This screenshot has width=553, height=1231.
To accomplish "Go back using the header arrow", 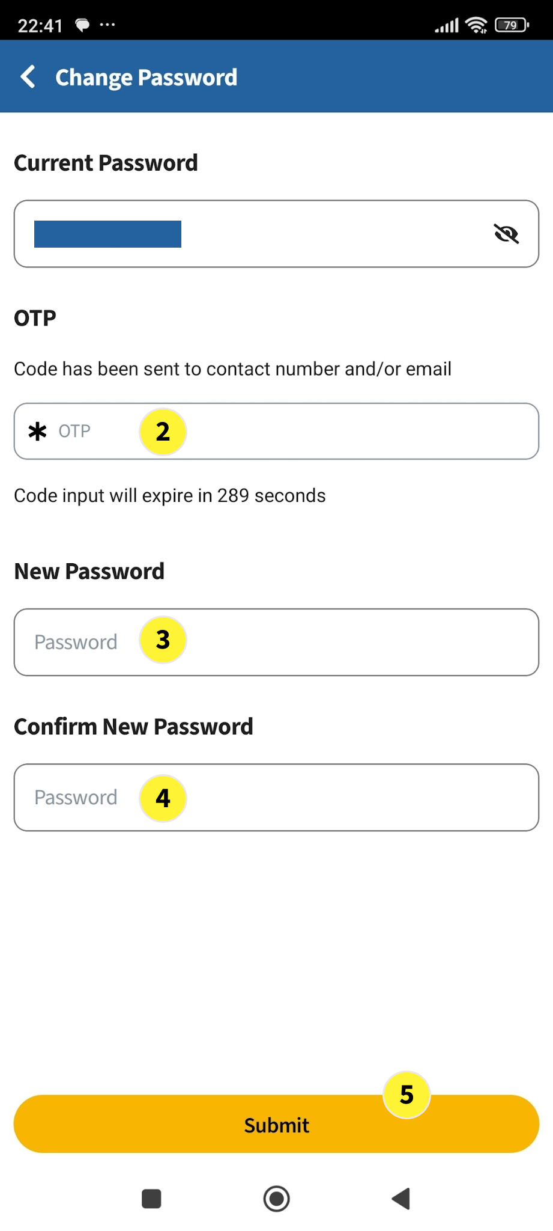I will click(28, 77).
